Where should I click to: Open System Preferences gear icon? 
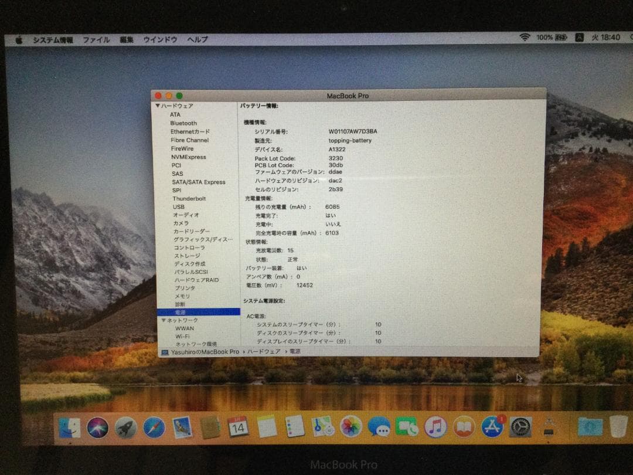click(520, 426)
